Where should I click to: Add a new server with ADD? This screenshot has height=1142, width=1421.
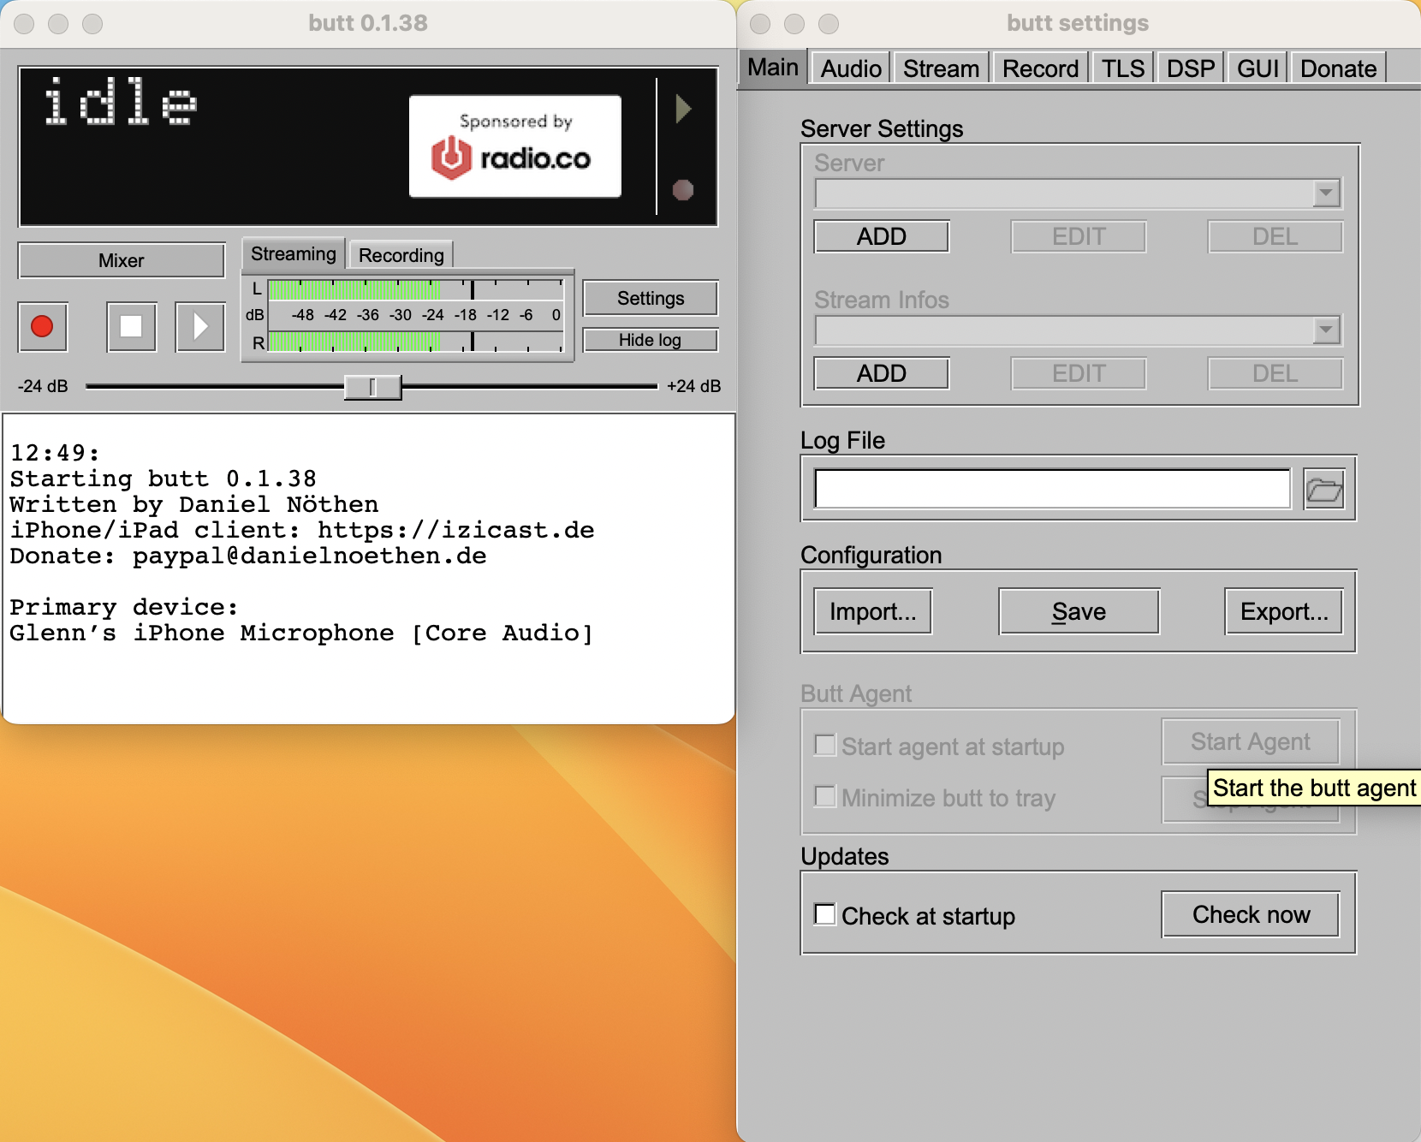882,236
